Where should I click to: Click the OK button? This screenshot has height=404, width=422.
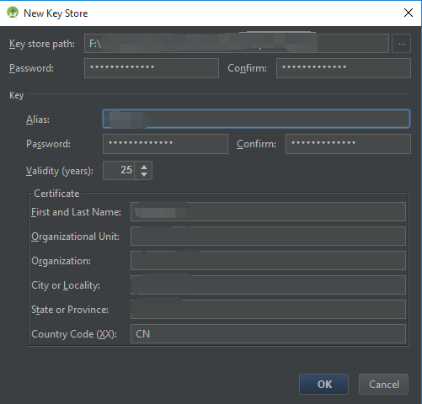(323, 384)
